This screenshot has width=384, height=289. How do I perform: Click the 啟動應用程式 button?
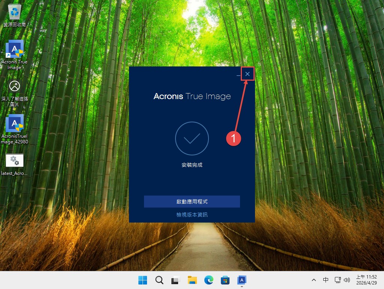(192, 202)
